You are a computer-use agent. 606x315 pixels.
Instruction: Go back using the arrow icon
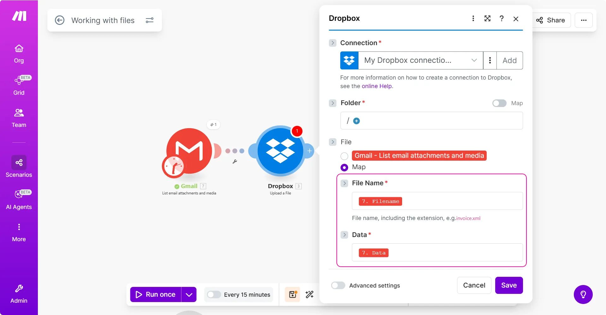tap(60, 20)
